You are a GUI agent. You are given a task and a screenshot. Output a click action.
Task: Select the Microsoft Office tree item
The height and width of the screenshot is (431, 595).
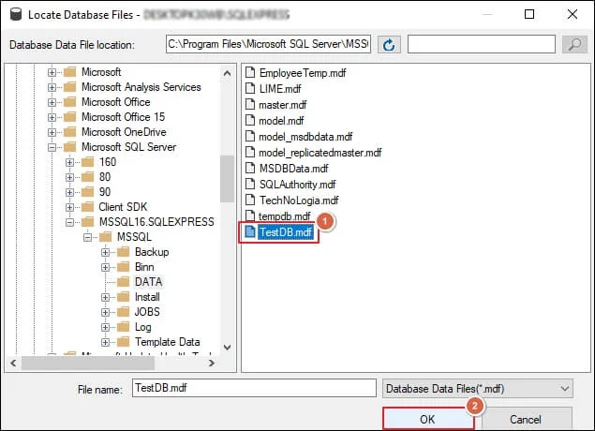pos(116,102)
